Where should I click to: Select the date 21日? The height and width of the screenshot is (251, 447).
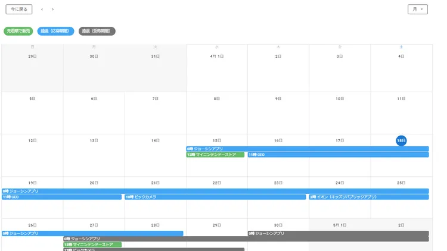click(156, 183)
